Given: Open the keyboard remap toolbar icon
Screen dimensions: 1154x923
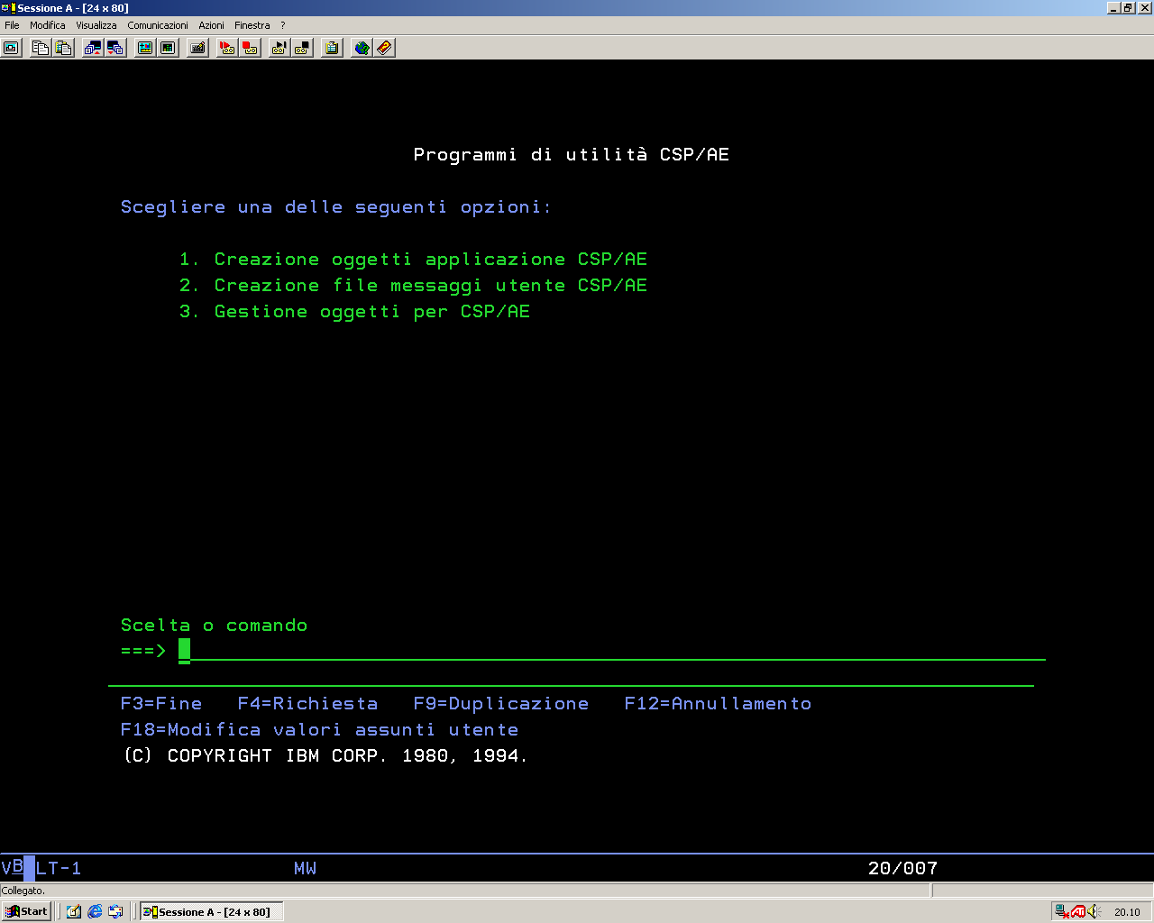Looking at the screenshot, I should (197, 48).
